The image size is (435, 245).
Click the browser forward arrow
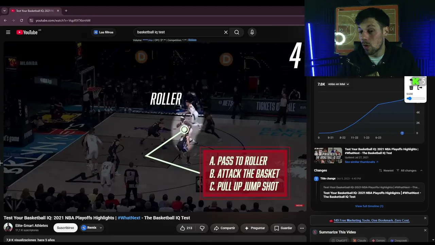(13, 20)
